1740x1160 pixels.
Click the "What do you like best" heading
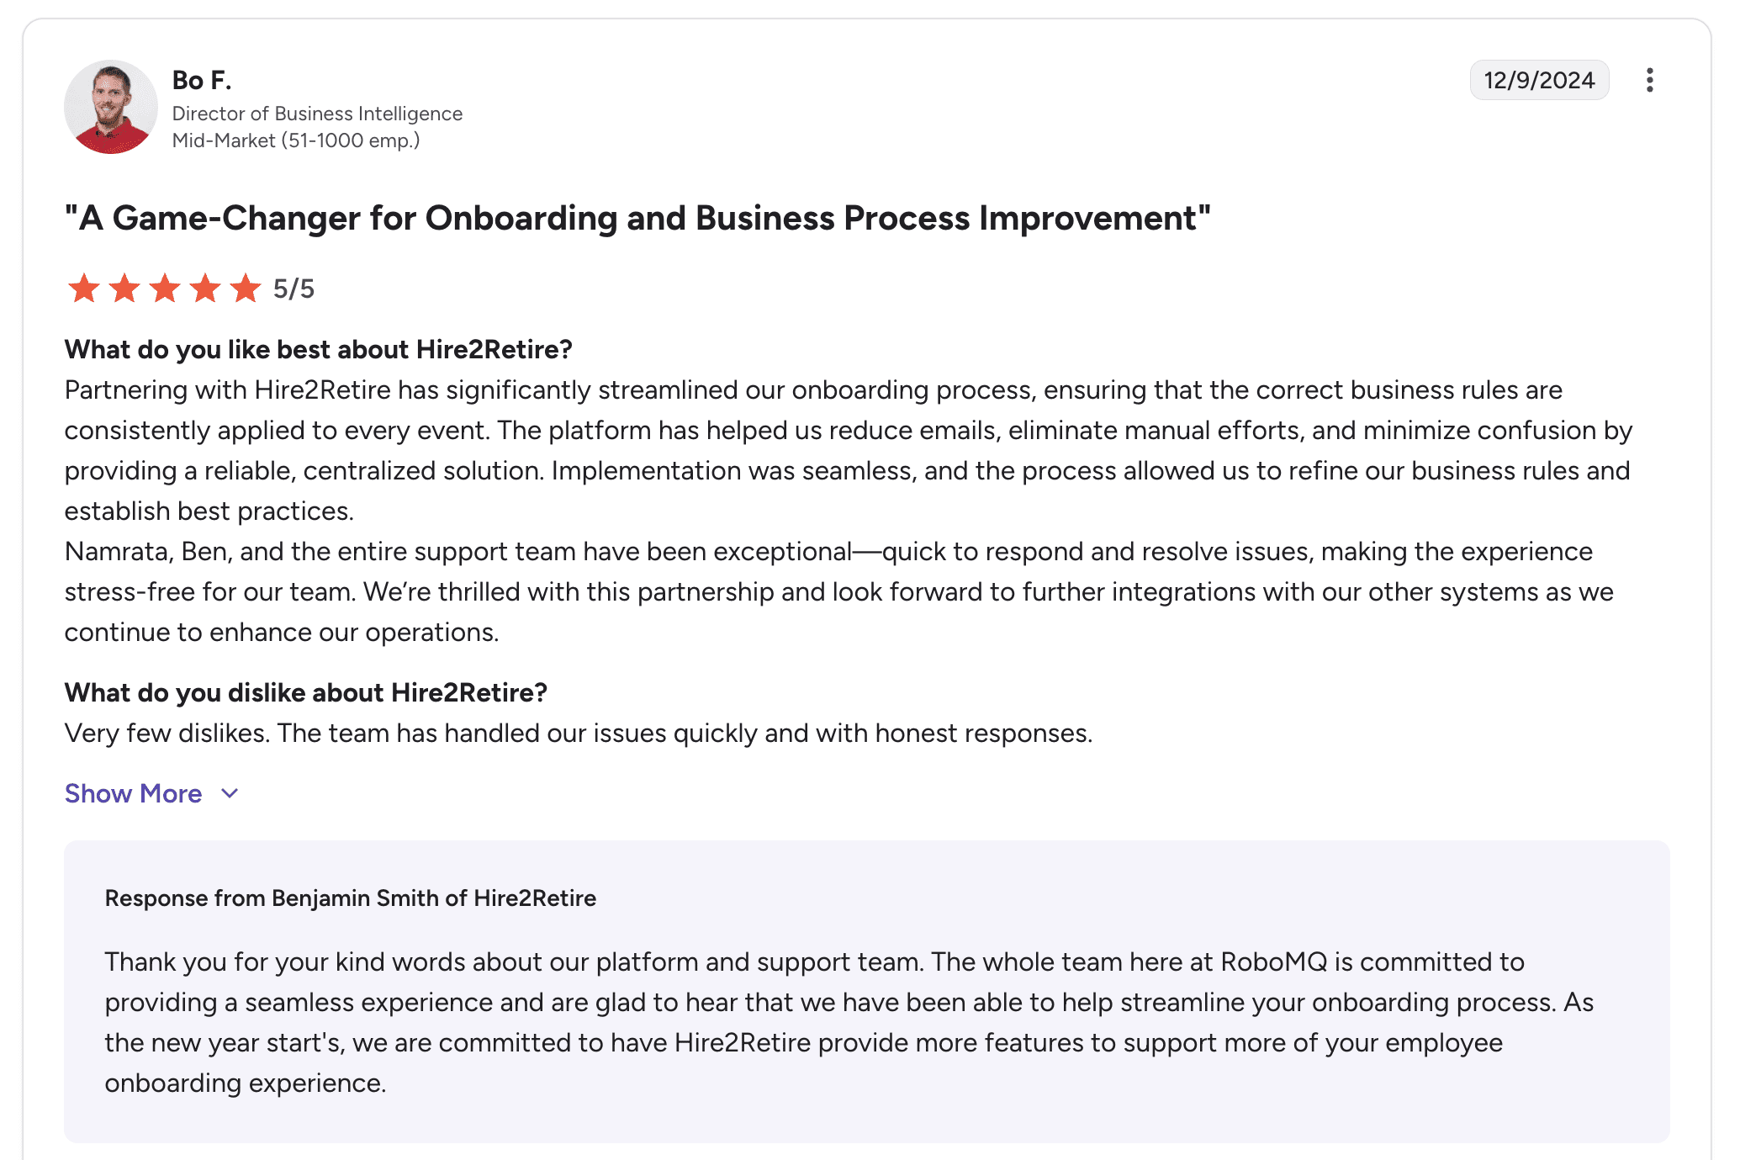[x=318, y=349]
